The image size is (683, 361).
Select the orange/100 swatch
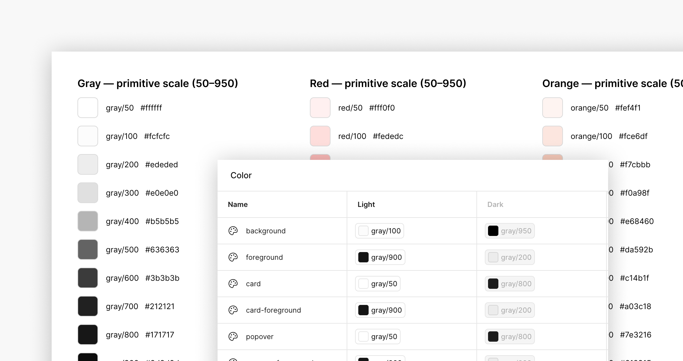pos(553,136)
